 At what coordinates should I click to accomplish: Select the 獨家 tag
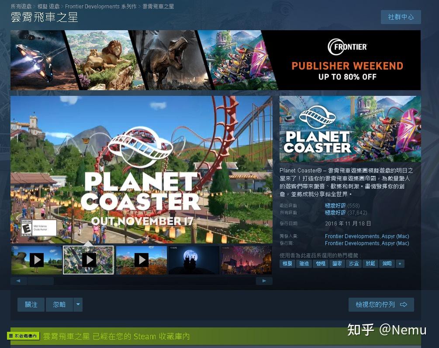point(337,264)
